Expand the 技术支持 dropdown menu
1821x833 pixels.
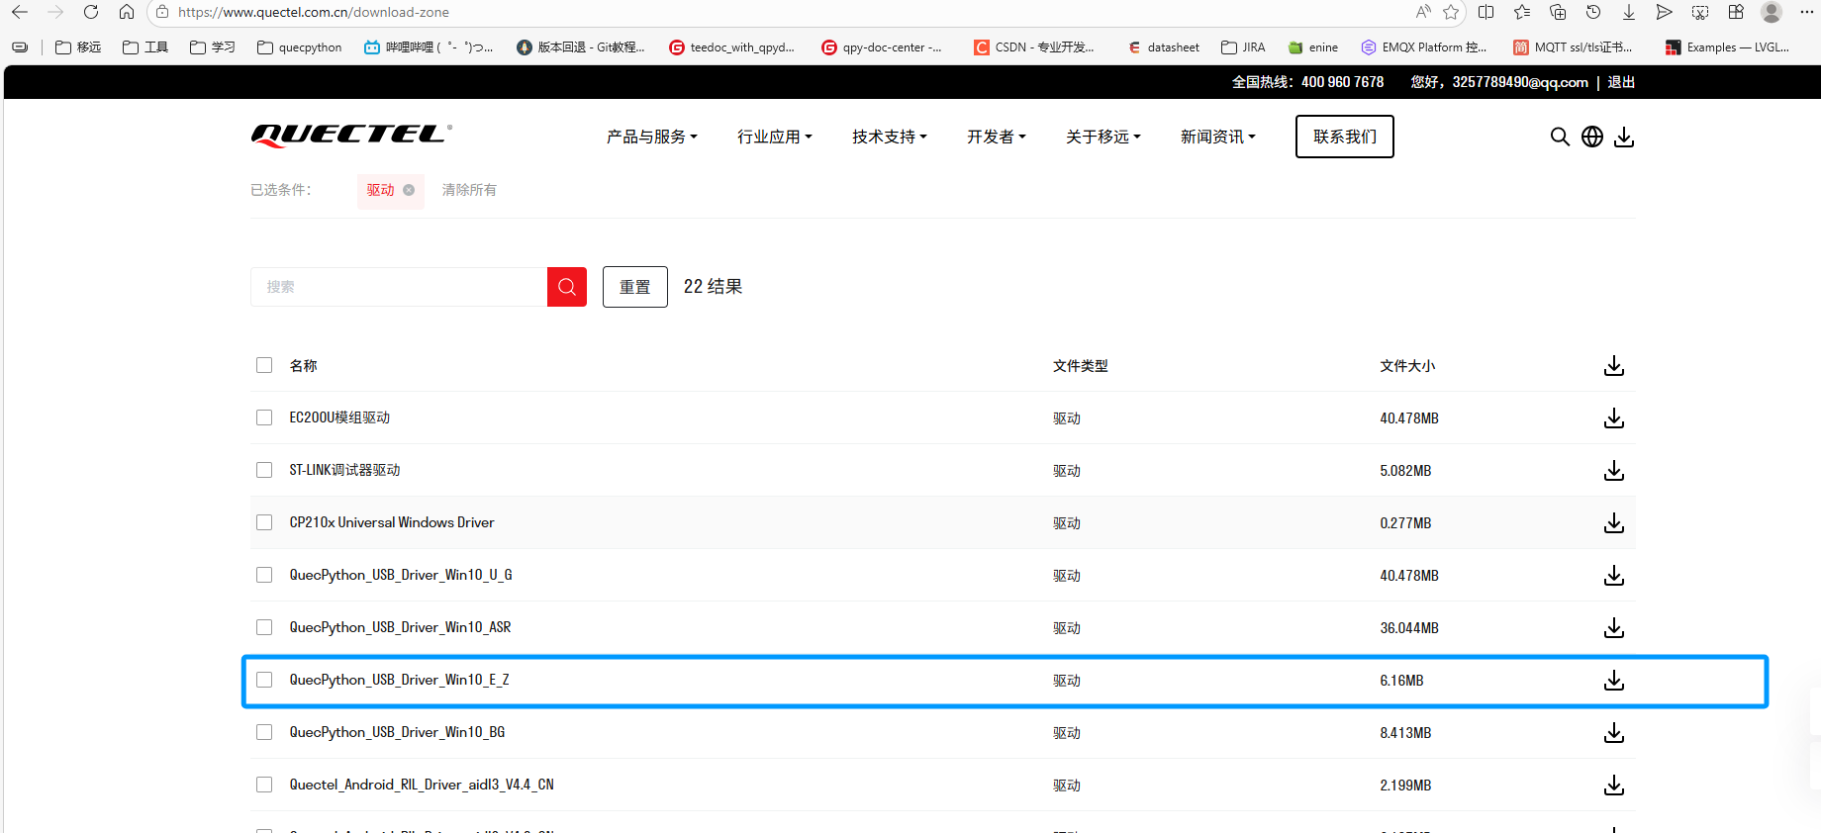890,137
